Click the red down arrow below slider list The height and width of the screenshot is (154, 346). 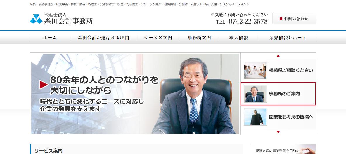tap(278, 132)
